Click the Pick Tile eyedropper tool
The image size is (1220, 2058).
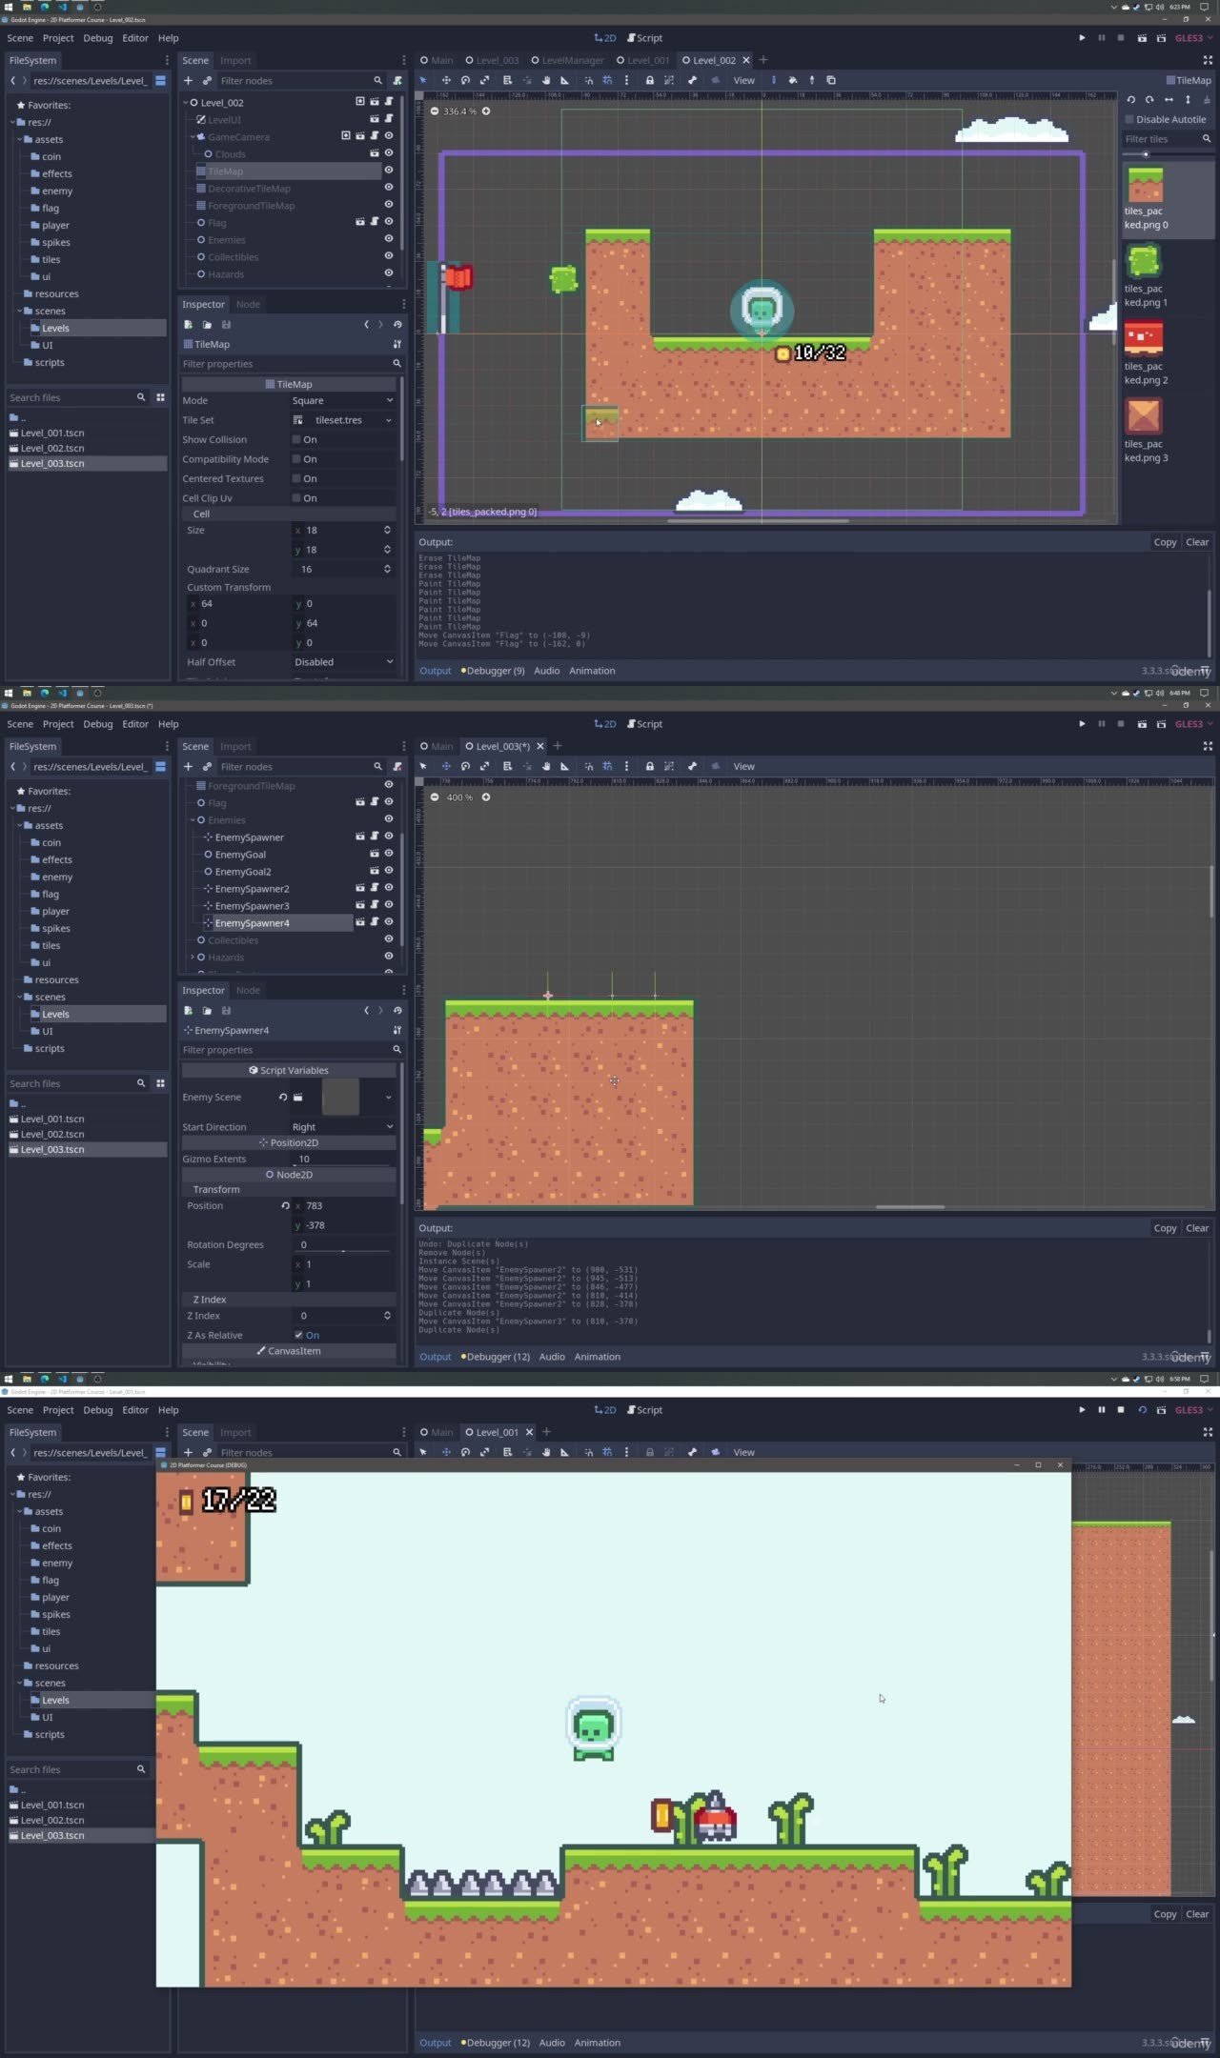(x=812, y=81)
